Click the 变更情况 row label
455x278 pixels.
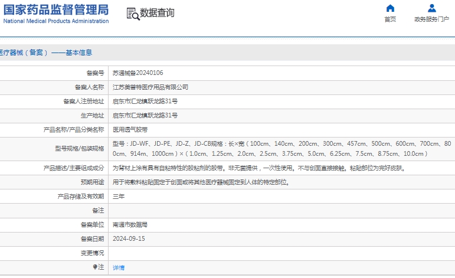coord(92,253)
